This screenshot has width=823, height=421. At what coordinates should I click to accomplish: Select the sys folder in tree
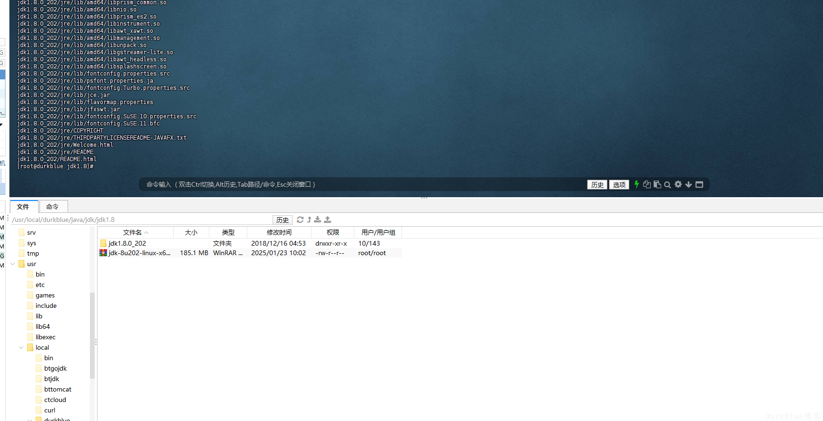pyautogui.click(x=31, y=243)
